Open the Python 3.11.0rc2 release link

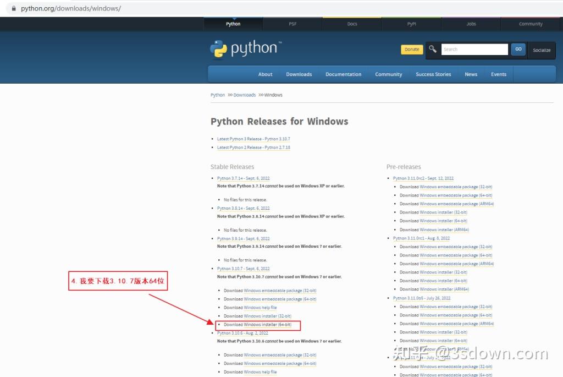(x=423, y=178)
